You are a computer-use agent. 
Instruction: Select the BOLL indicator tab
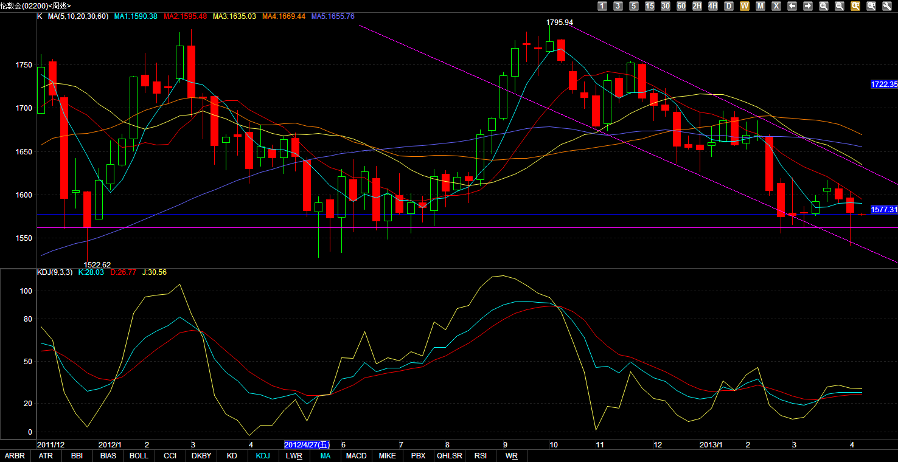pyautogui.click(x=139, y=456)
